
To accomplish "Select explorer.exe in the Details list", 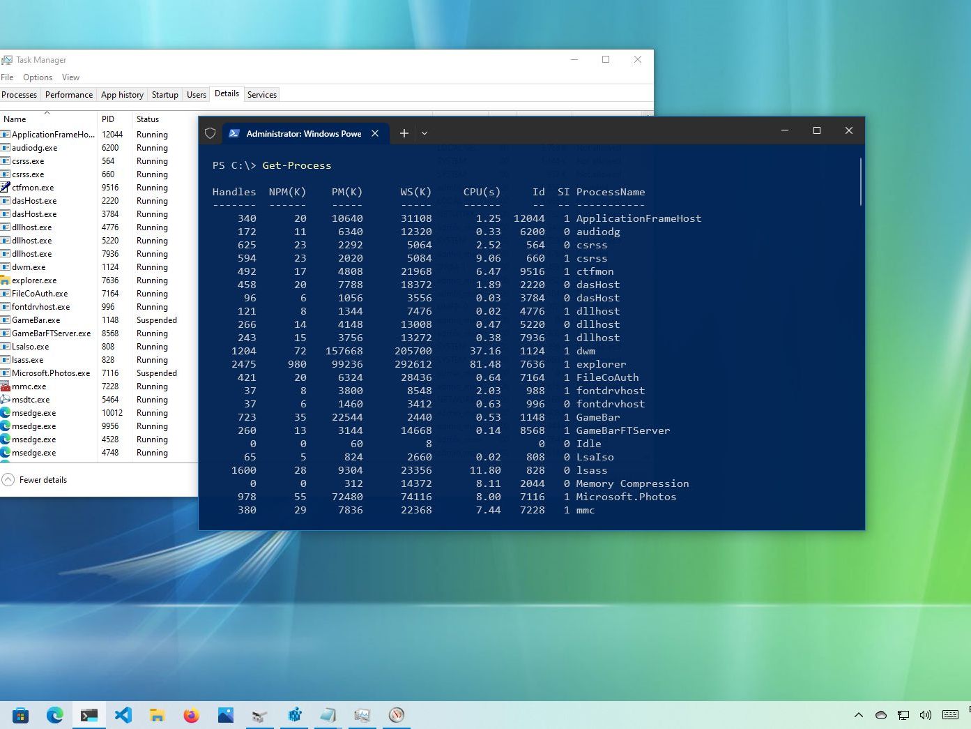I will [34, 280].
